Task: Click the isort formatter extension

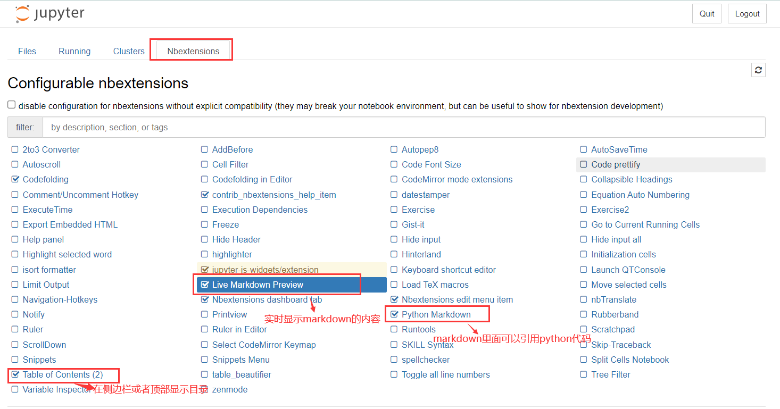Action: pos(49,270)
